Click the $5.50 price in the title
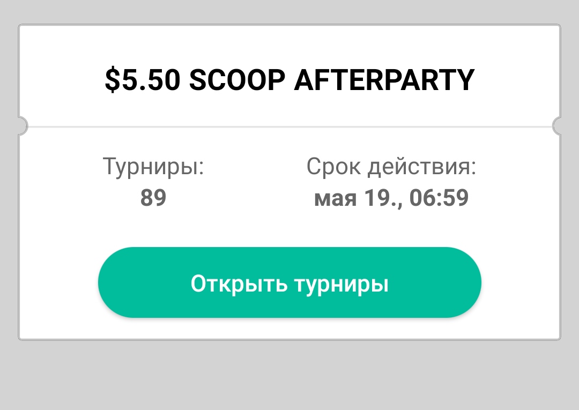Viewport: 579px width, 410px height. click(x=143, y=80)
